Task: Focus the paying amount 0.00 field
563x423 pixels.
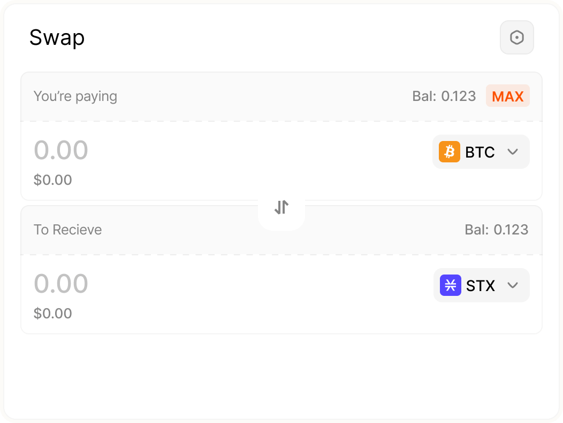Action: [x=61, y=150]
